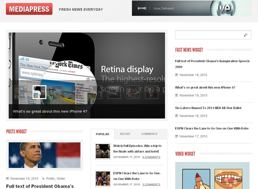
Task: Open slider caption about iPhone 4
Action: pyautogui.click(x=50, y=111)
